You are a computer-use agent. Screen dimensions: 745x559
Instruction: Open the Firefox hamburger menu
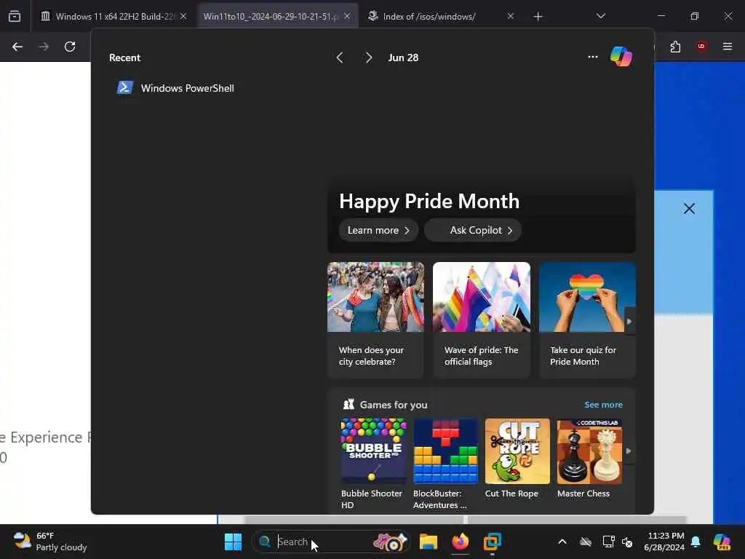(x=728, y=47)
